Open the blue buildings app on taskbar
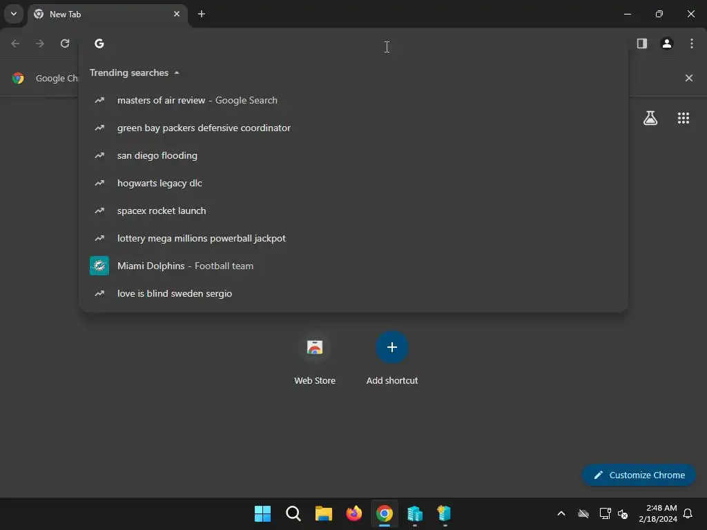 point(415,513)
